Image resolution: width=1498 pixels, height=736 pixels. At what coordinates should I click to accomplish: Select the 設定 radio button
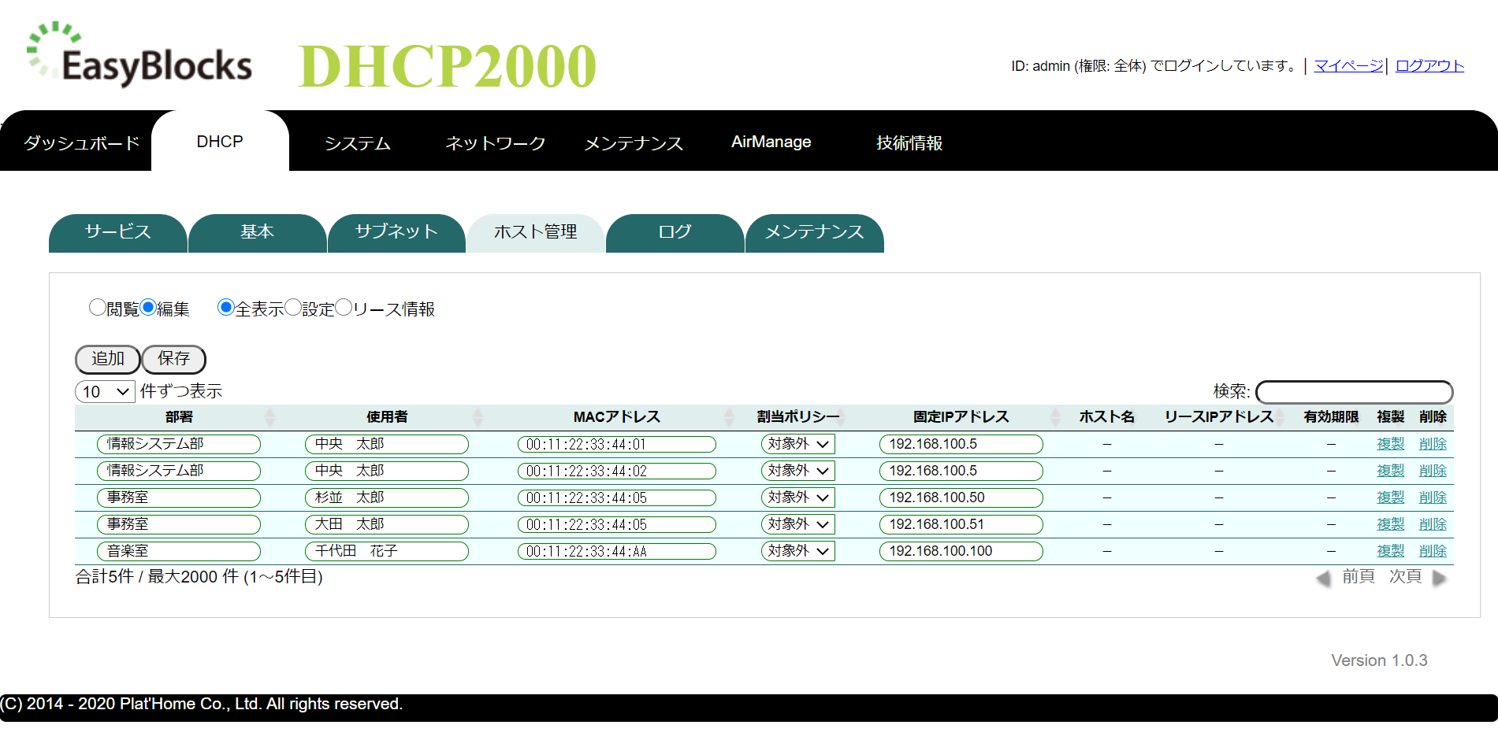[293, 307]
